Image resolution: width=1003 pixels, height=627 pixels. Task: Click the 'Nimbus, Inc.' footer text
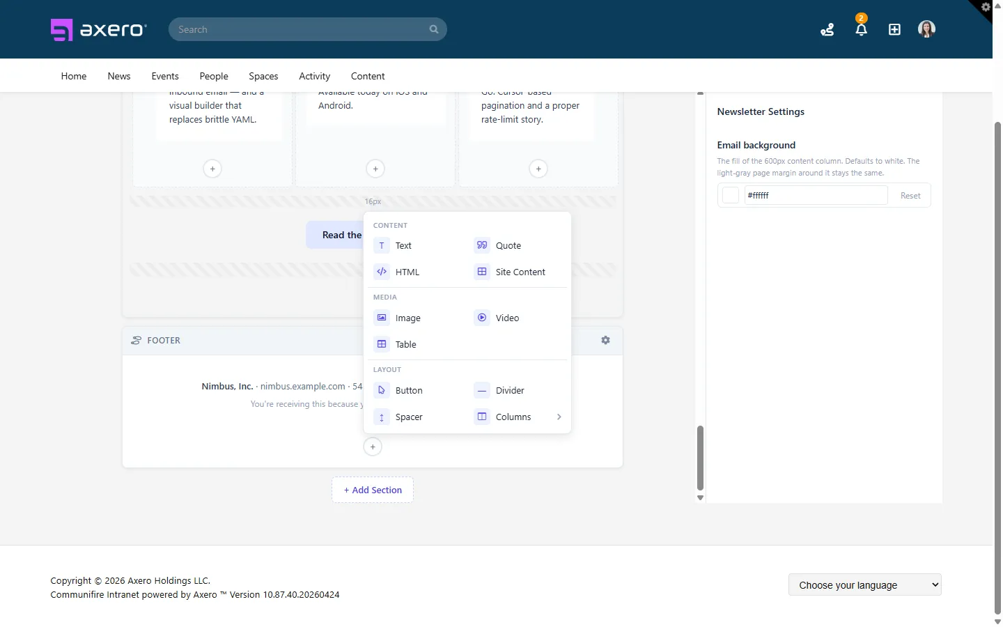[x=227, y=386]
